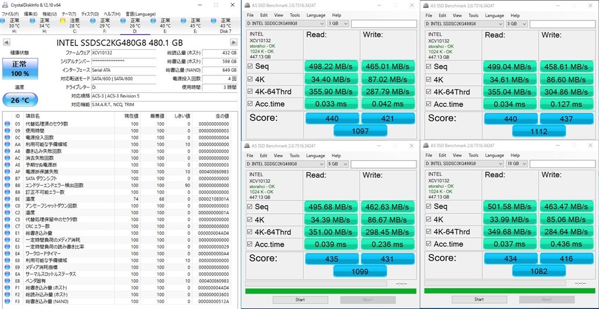Toggle 4K-64Thrd in the 1 GB AS SSD window

[250, 92]
